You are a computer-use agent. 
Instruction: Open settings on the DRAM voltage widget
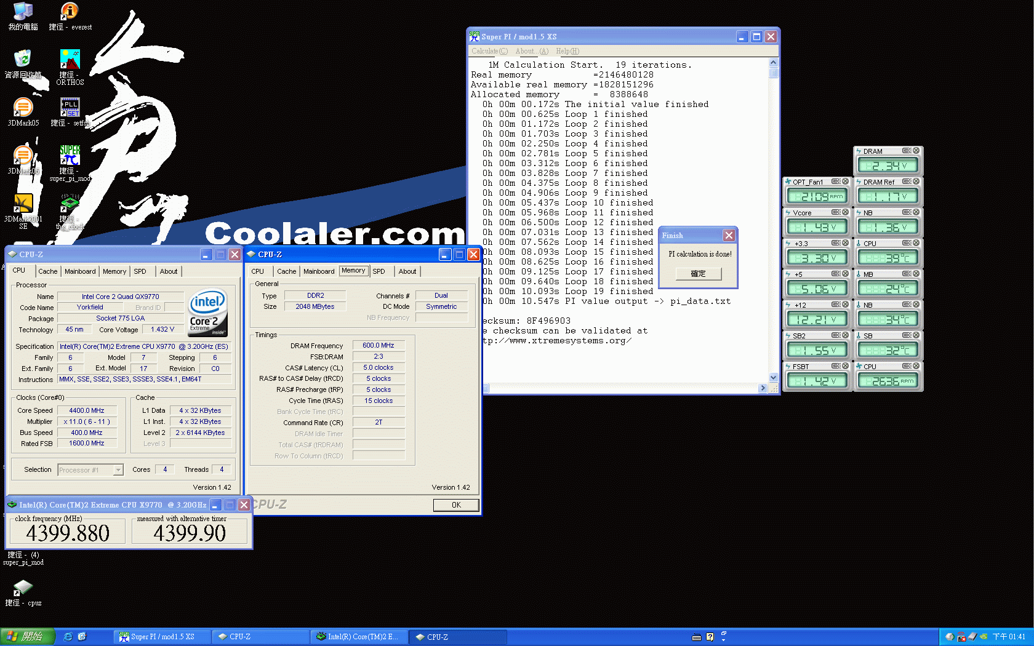pos(907,151)
